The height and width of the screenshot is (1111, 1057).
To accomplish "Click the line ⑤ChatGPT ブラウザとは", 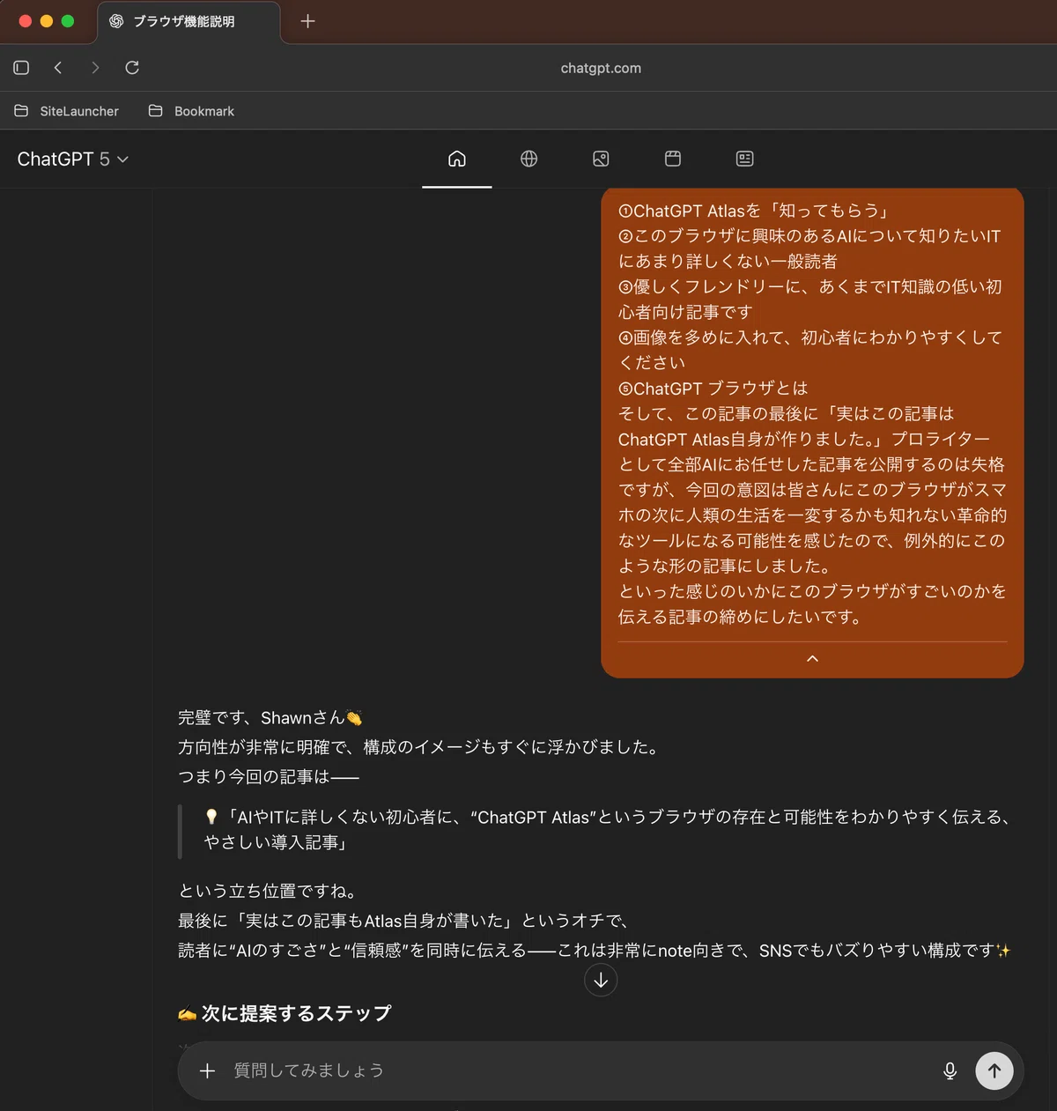I will point(713,389).
